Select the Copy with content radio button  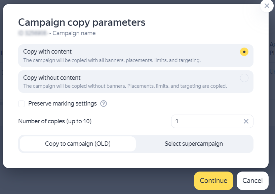(244, 52)
